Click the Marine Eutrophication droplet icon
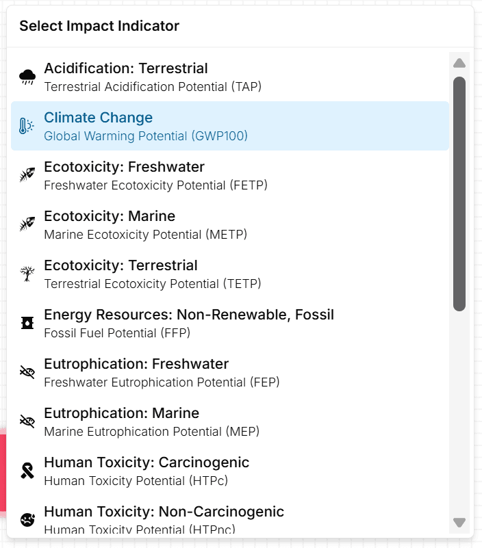Image resolution: width=482 pixels, height=548 pixels. click(x=26, y=421)
